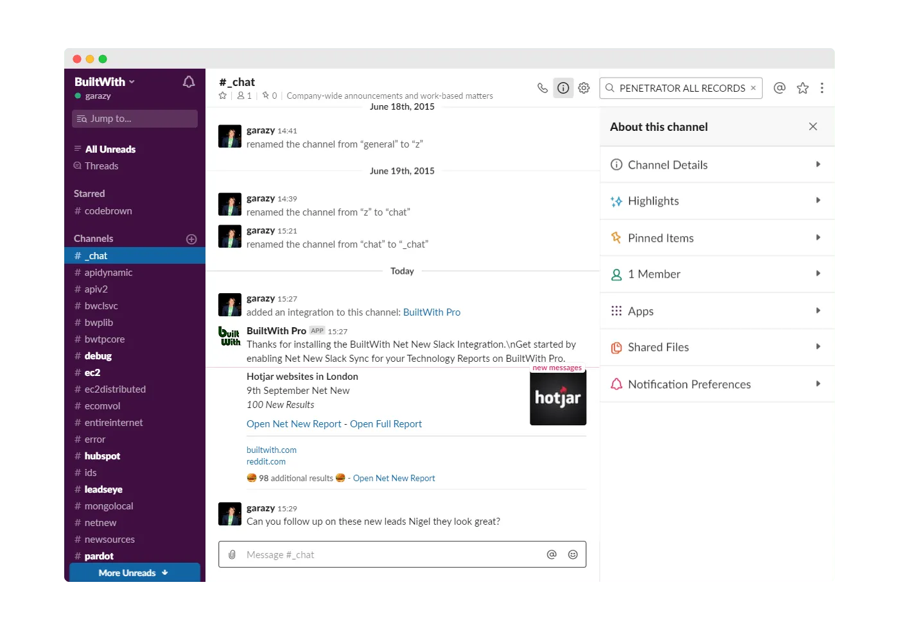Click the attach file paperclip icon
The width and height of the screenshot is (899, 630).
pyautogui.click(x=232, y=554)
